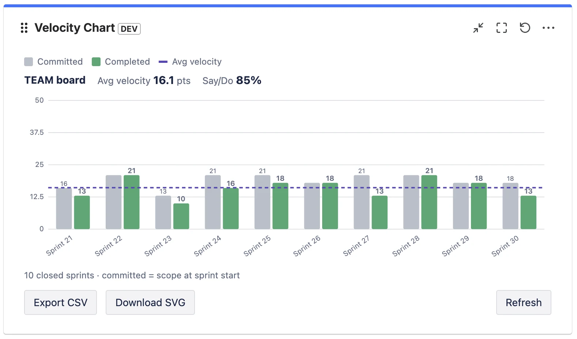This screenshot has width=577, height=339.
Task: Select Sprint 26 committed gray bar
Action: tap(312, 206)
